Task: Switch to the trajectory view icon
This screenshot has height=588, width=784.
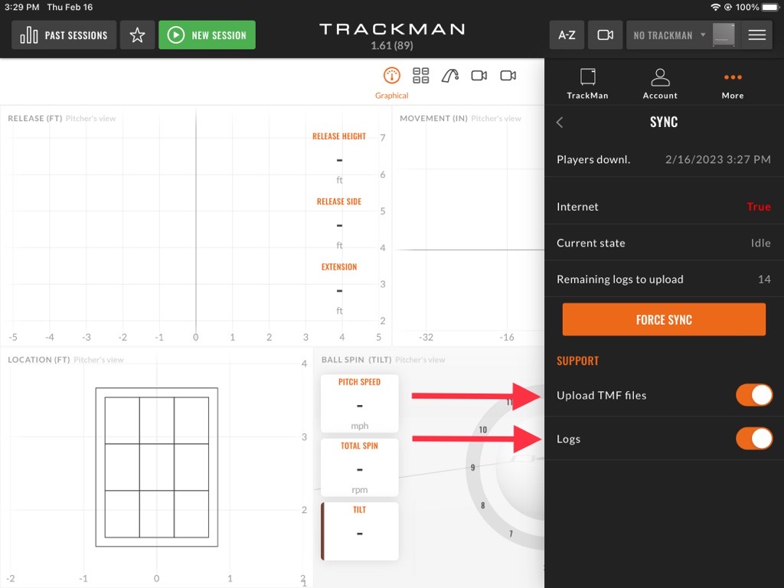Action: [x=450, y=76]
